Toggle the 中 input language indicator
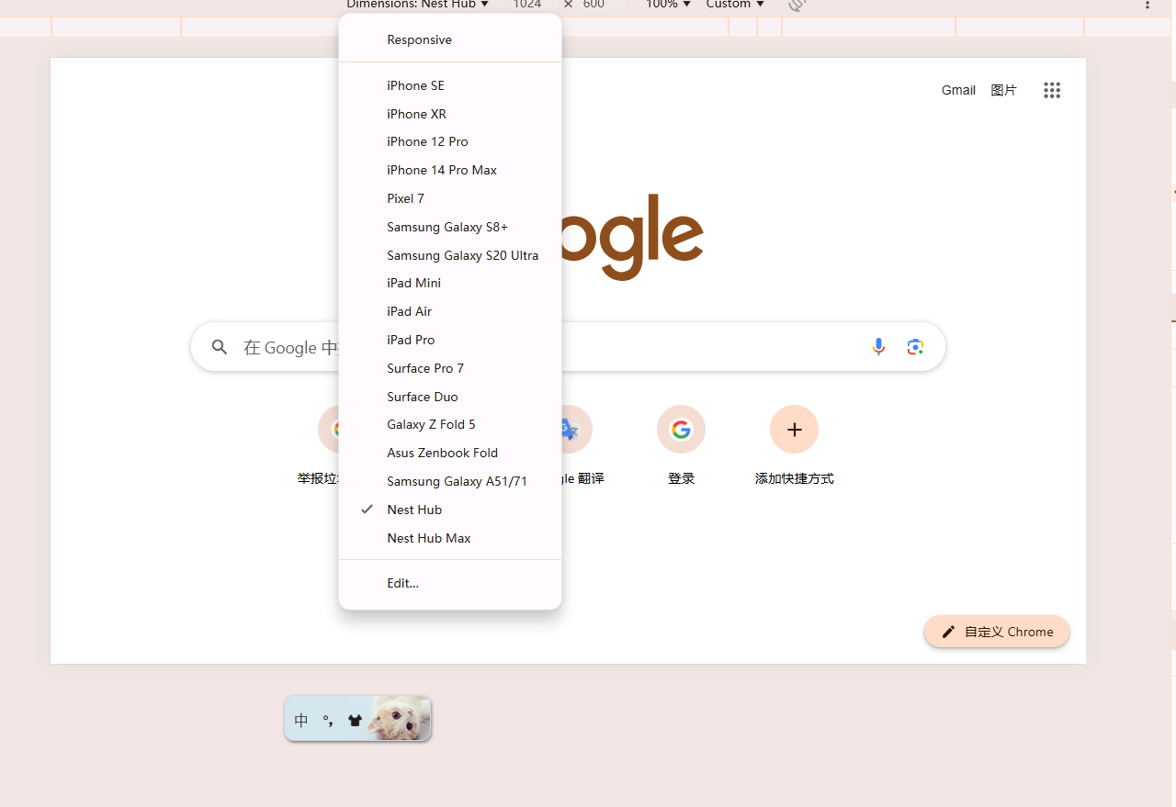 click(301, 721)
